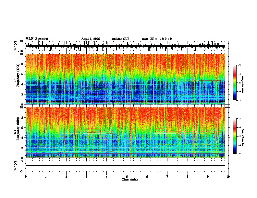The width and height of the screenshot is (257, 198).
Task: Click the "2" kHz tick of ch.2 spectrogram
Action: point(22,148)
